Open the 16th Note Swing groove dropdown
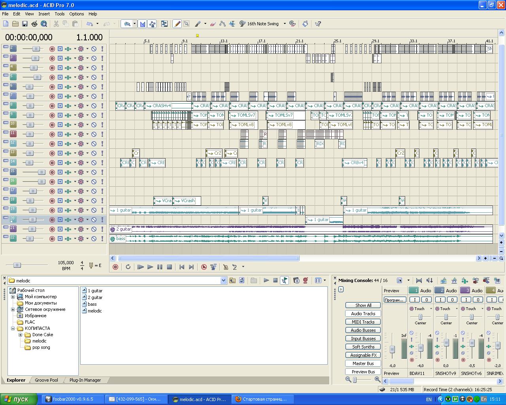 tap(284, 24)
